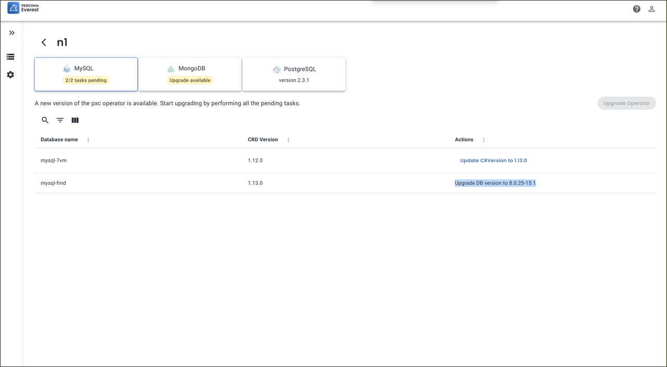667x367 pixels.
Task: Open the settings gear in sidebar
Action: pyautogui.click(x=10, y=75)
